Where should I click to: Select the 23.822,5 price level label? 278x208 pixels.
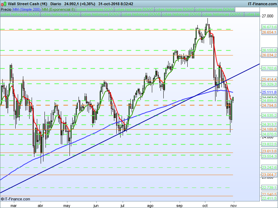269,144
